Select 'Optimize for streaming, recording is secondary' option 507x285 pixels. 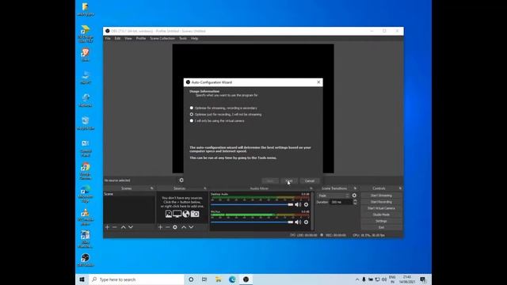pyautogui.click(x=223, y=108)
